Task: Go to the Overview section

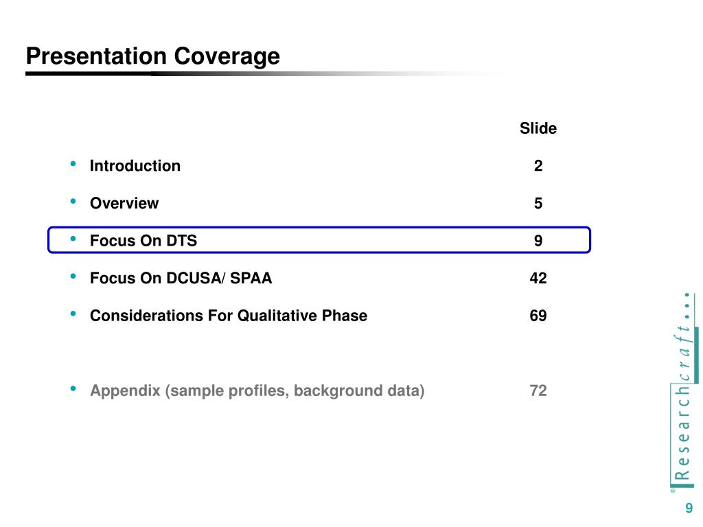Action: point(124,203)
